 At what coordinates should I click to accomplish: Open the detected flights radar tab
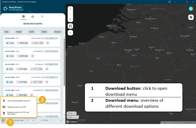23,16
